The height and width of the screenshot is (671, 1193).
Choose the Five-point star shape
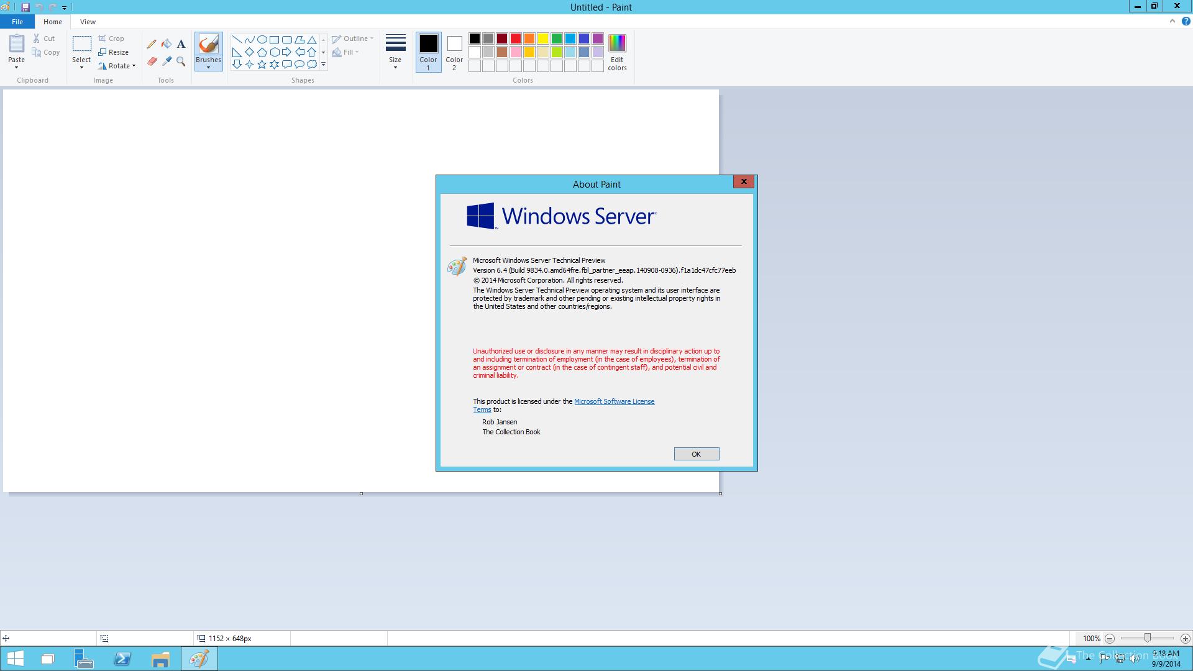[262, 64]
